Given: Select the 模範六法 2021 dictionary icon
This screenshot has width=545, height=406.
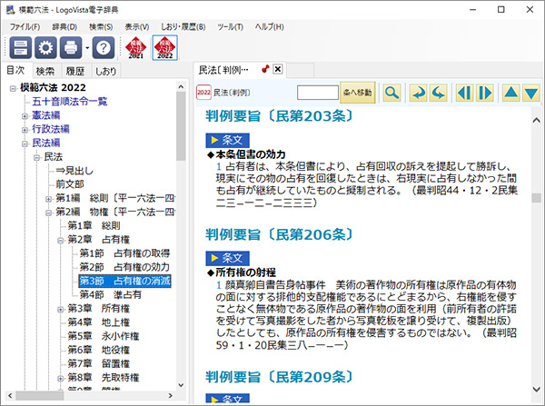Looking at the screenshot, I should tap(135, 47).
